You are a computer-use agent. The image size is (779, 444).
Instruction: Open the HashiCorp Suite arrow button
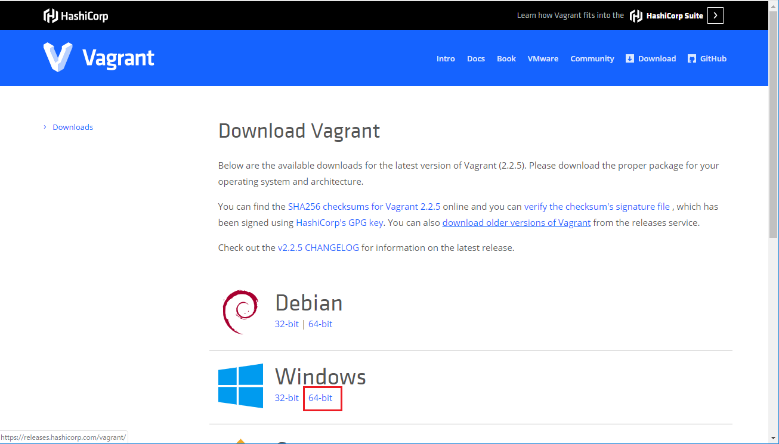point(715,15)
